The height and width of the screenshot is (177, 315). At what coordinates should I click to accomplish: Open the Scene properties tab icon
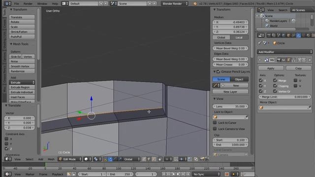tap(279, 35)
